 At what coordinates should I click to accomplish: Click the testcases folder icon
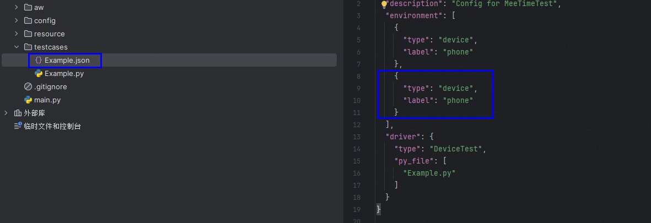tap(28, 47)
